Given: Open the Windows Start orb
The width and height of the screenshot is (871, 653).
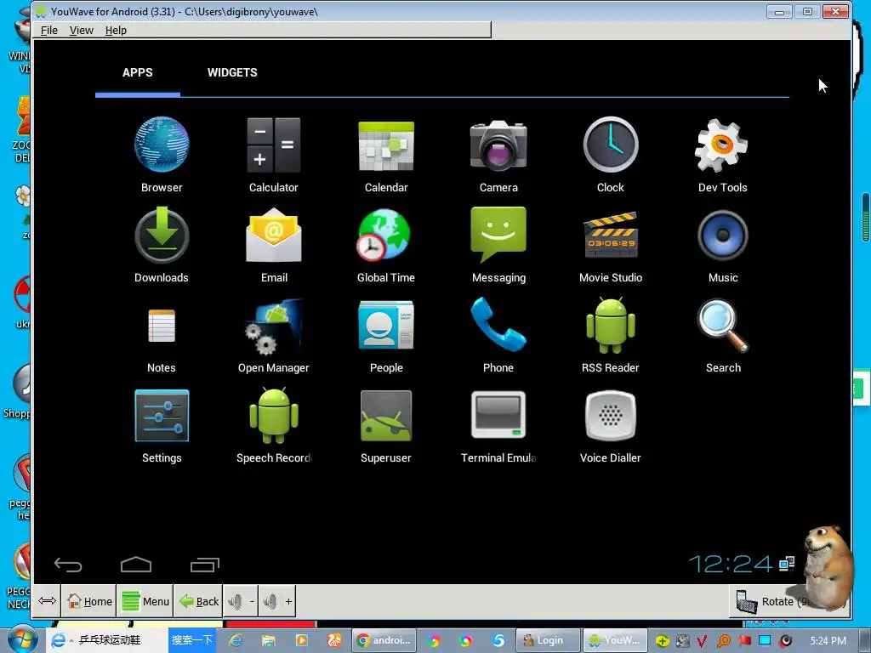Looking at the screenshot, I should click(21, 640).
